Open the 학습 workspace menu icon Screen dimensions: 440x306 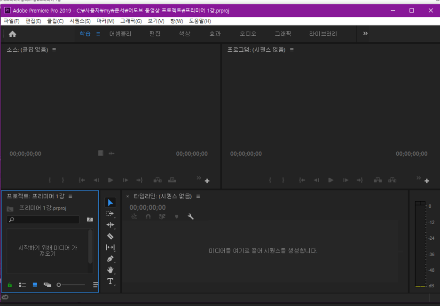point(98,34)
